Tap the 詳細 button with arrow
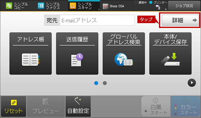Viewport: 201px width, 118px height. [x=180, y=20]
